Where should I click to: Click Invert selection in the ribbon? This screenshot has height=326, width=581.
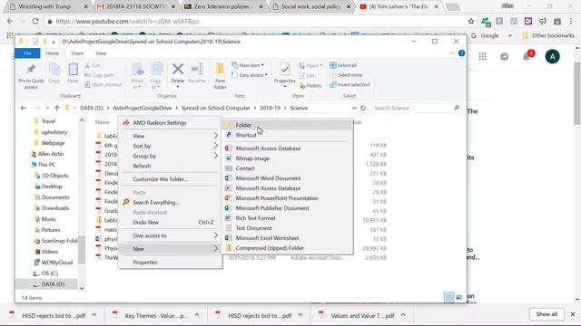tap(350, 84)
